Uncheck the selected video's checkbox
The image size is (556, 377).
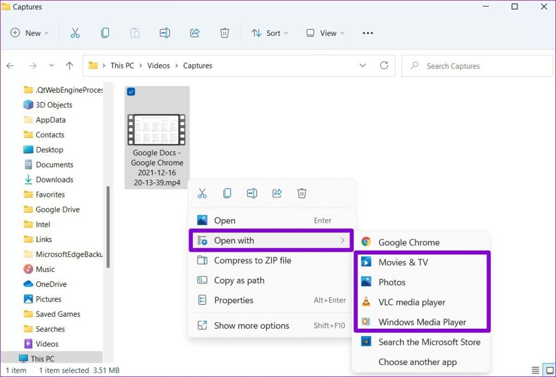tap(130, 92)
